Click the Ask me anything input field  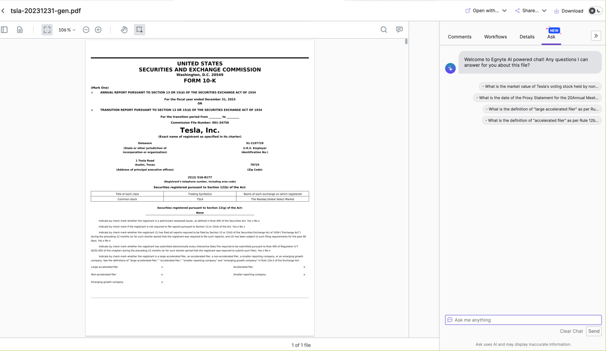pyautogui.click(x=523, y=320)
